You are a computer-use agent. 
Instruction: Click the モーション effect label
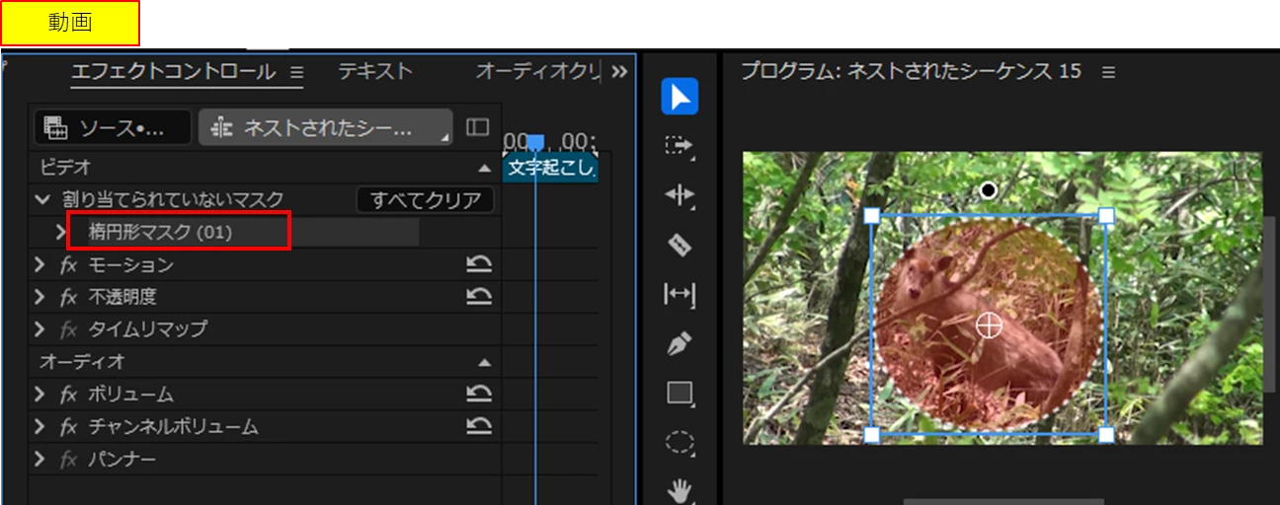coord(130,265)
